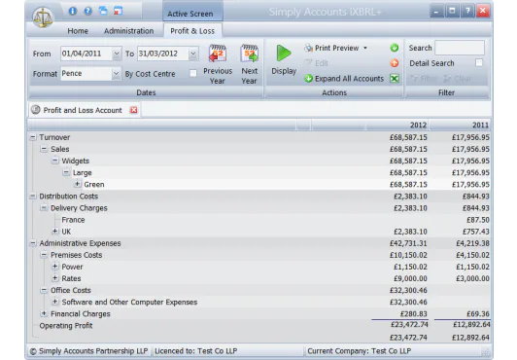Click the green Expand All Accounts arrow icon

point(308,79)
